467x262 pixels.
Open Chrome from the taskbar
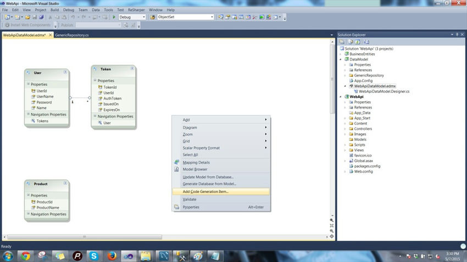point(25,256)
